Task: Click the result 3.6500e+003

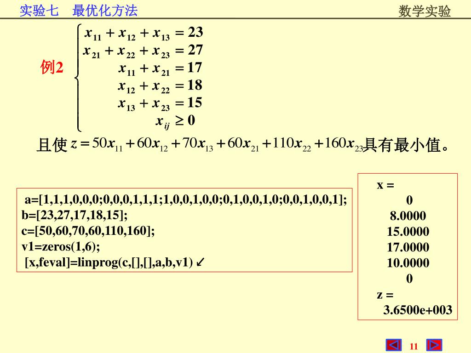Action: 418,310
